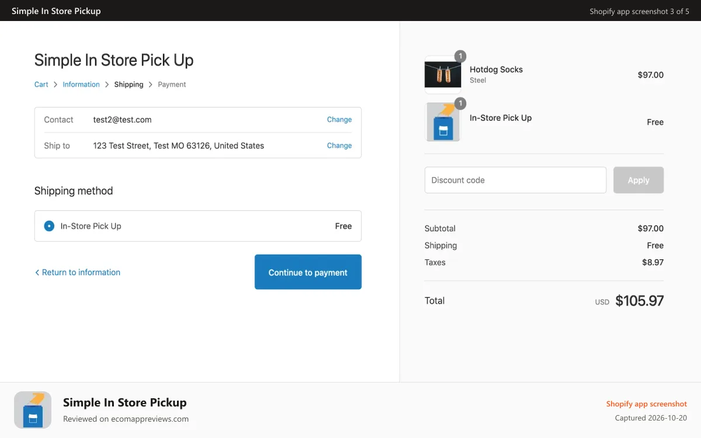Image resolution: width=701 pixels, height=438 pixels.
Task: Click Captured 2026-10-20 date text
Action: (x=651, y=418)
